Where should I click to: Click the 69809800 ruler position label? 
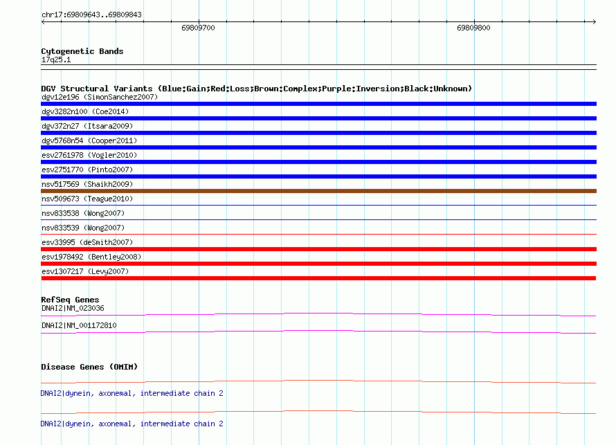pyautogui.click(x=473, y=28)
